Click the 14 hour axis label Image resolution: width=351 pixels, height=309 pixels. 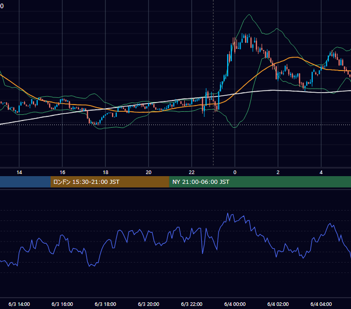pos(19,173)
